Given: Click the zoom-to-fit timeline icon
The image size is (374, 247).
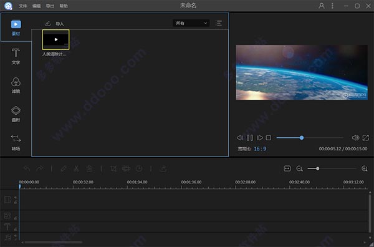Looking at the screenshot, I should point(287,168).
